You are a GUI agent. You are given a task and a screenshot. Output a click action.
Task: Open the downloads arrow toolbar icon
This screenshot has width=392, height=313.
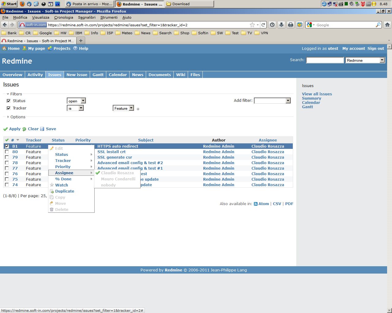281,25
